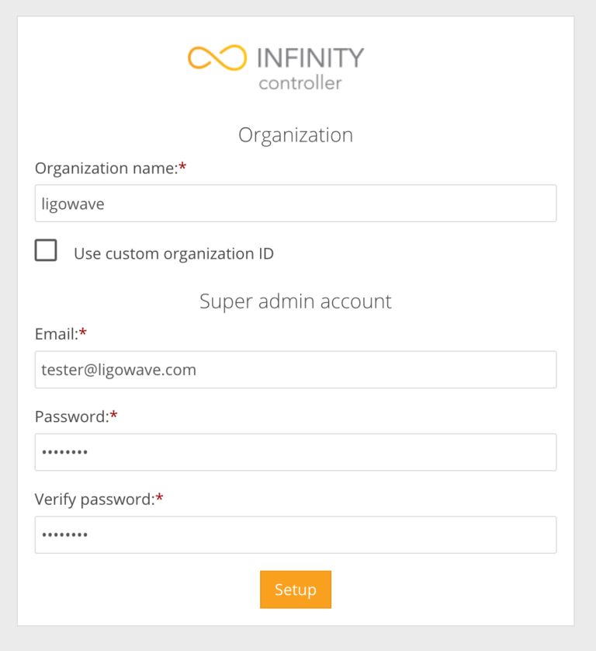Viewport: 596px width, 651px height.
Task: Click the "controller" subtitle under the logo
Action: [300, 82]
